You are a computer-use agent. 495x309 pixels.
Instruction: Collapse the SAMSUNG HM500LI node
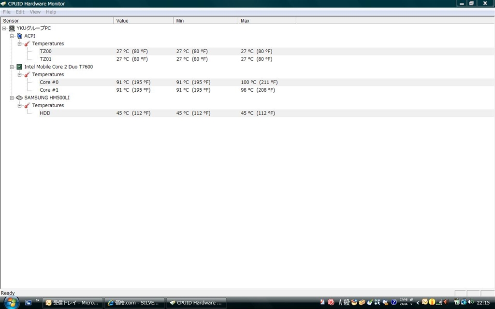point(12,98)
